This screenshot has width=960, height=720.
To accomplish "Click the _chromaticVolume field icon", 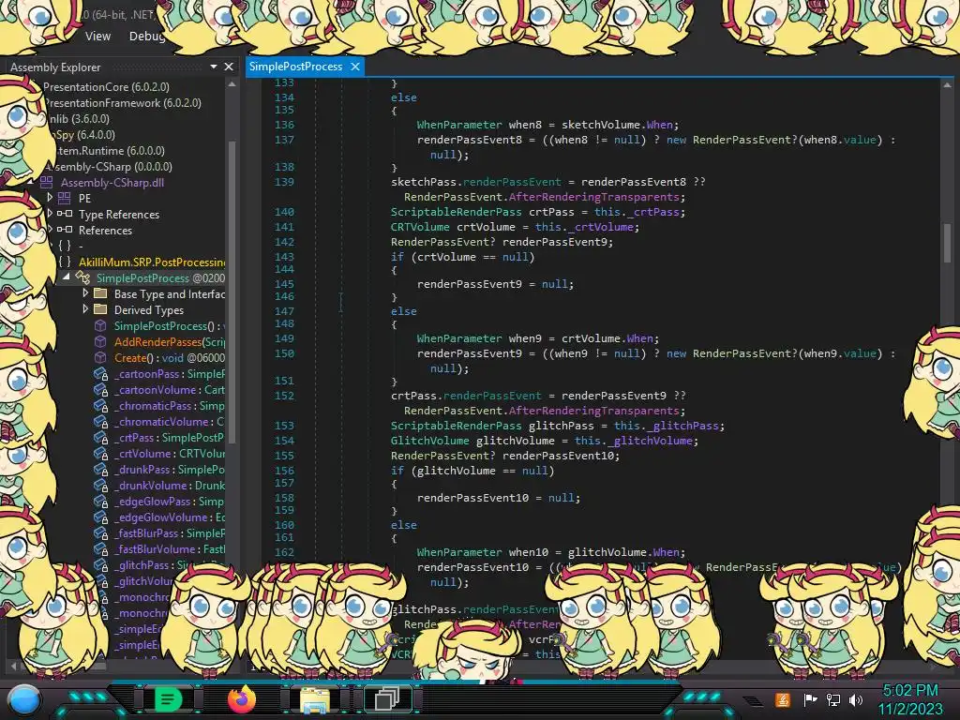I will (101, 421).
